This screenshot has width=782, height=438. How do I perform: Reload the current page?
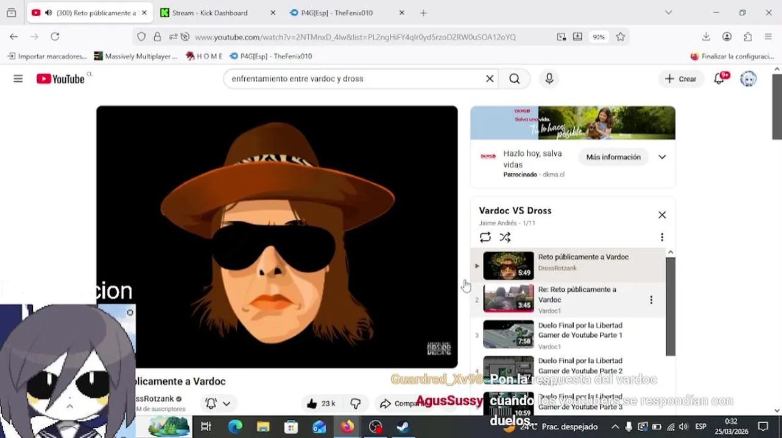pyautogui.click(x=55, y=37)
